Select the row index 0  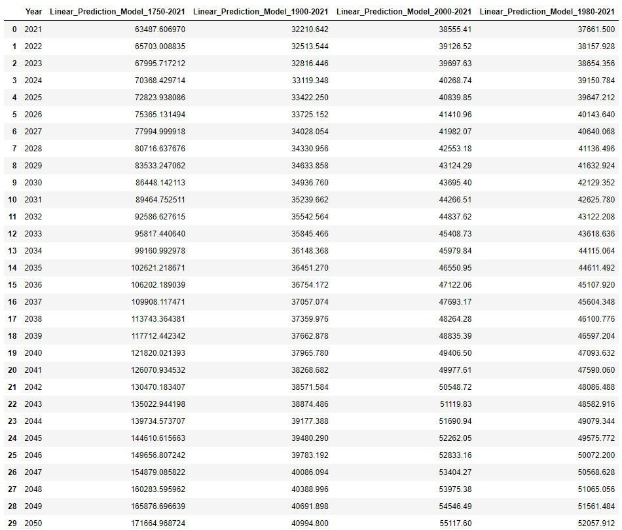tap(13, 29)
